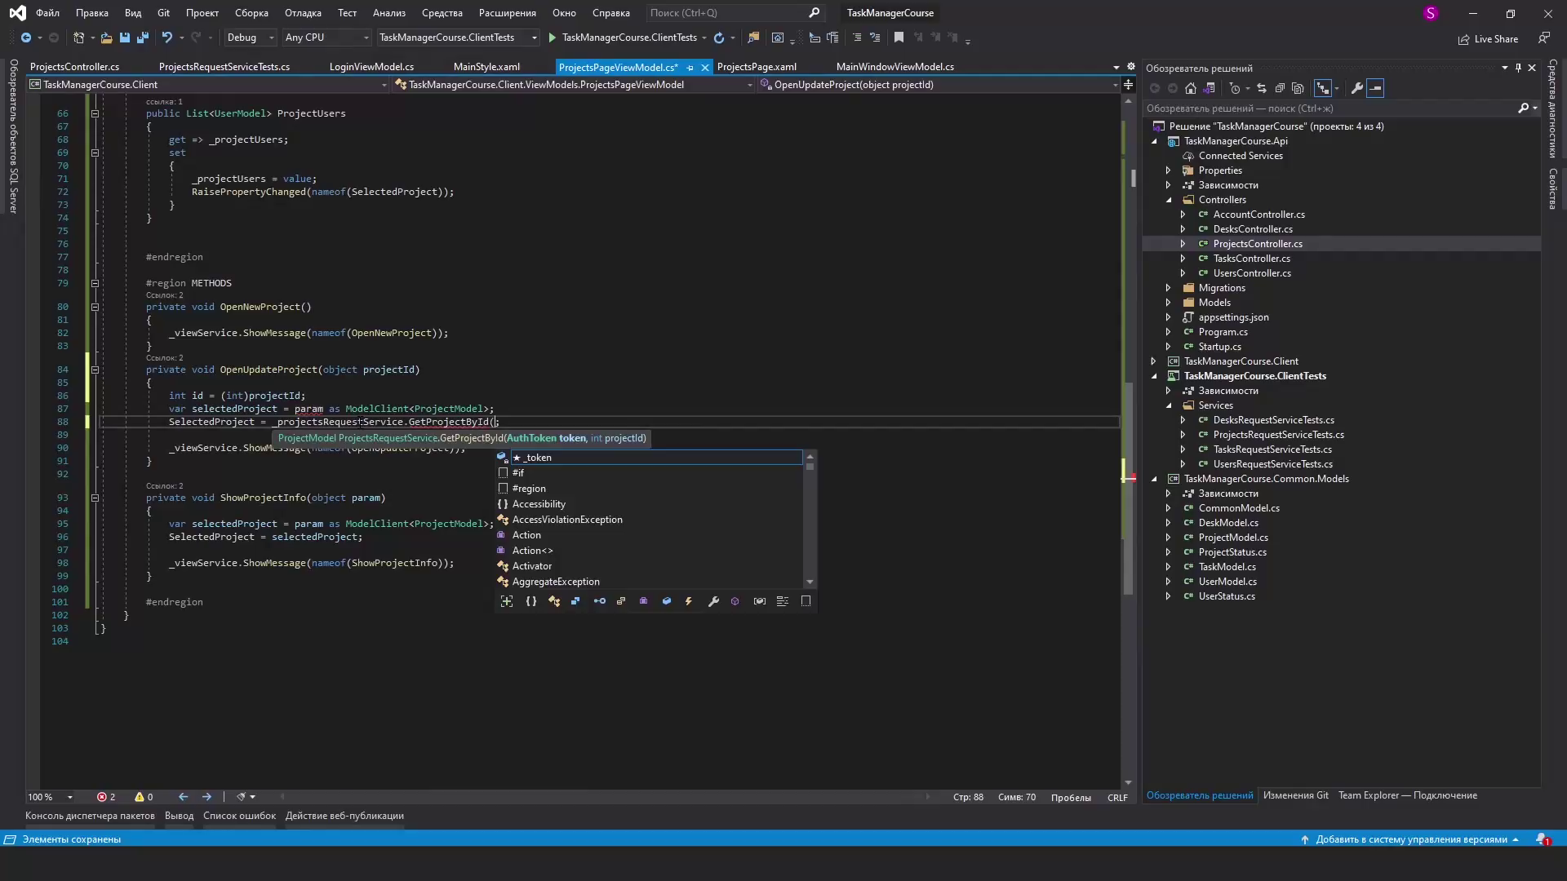The width and height of the screenshot is (1567, 881).
Task: Click the user account avatar S
Action: point(1431,13)
